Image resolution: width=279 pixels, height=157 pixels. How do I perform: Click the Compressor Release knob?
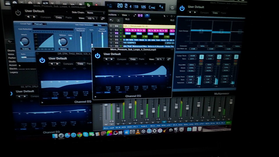(x=63, y=42)
